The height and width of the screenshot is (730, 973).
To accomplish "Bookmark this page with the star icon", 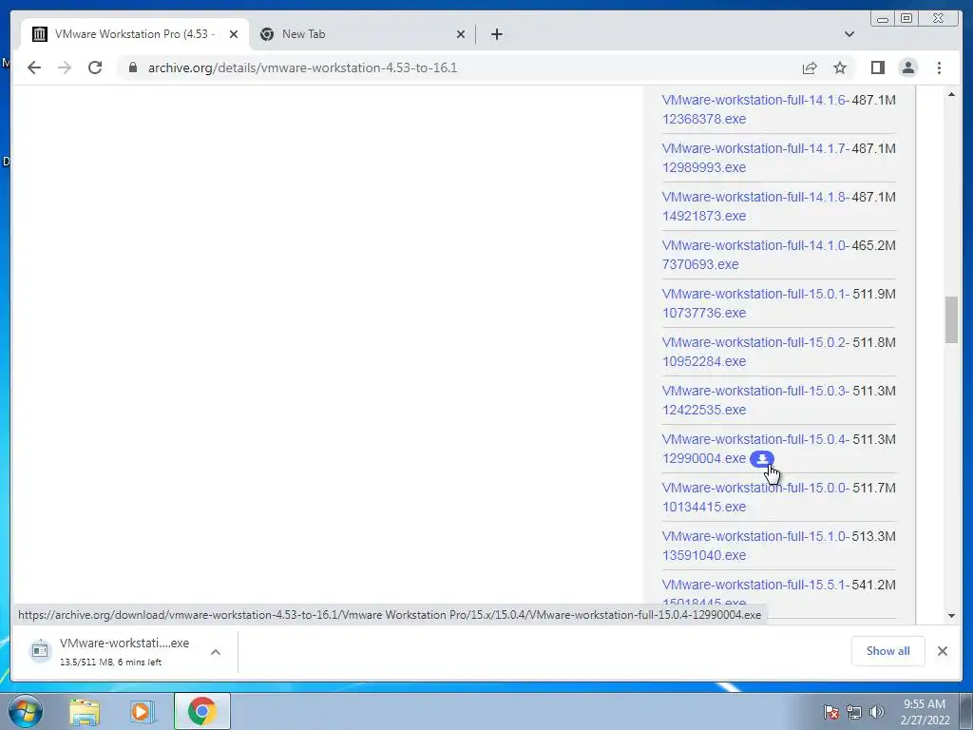I will point(840,67).
